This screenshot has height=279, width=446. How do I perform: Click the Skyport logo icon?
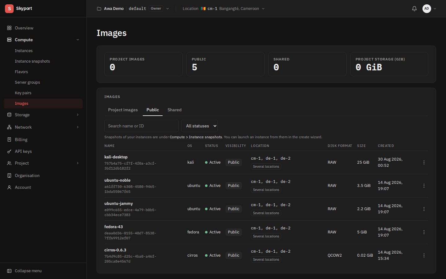click(x=9, y=9)
